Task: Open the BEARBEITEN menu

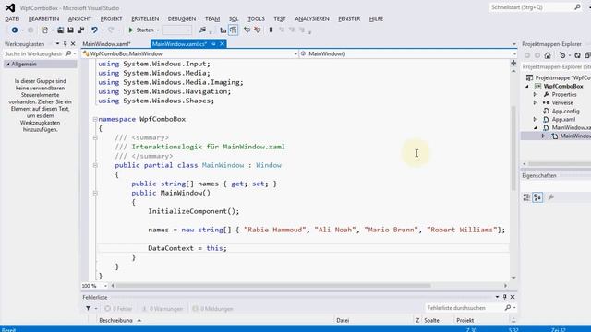Action: point(43,18)
